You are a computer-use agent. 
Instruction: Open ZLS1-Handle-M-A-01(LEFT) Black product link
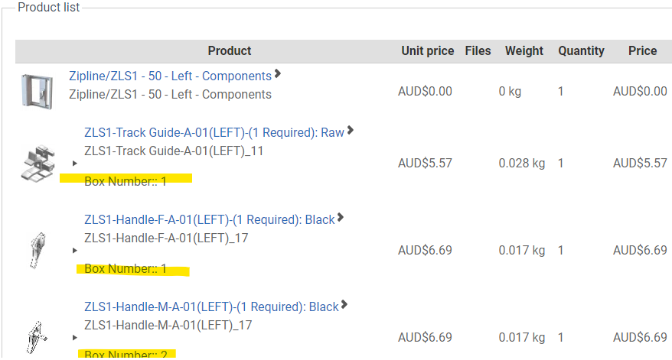tap(211, 306)
